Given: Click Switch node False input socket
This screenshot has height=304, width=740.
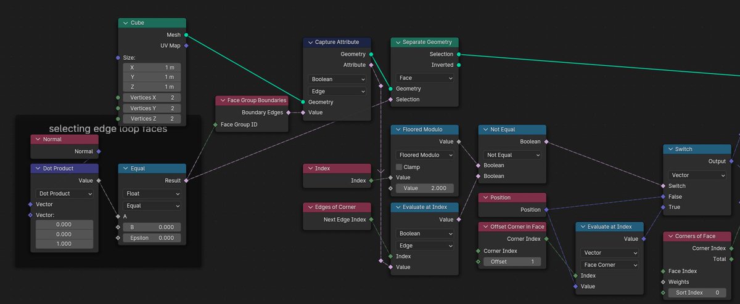Looking at the screenshot, I should click(x=664, y=197).
